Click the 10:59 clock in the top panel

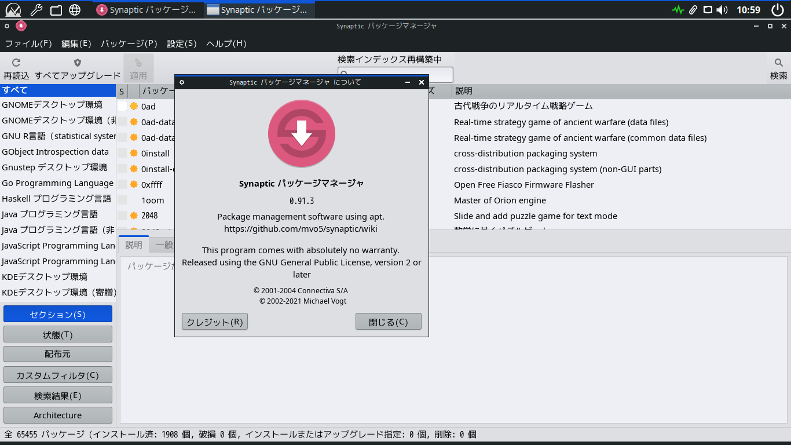pyautogui.click(x=748, y=10)
